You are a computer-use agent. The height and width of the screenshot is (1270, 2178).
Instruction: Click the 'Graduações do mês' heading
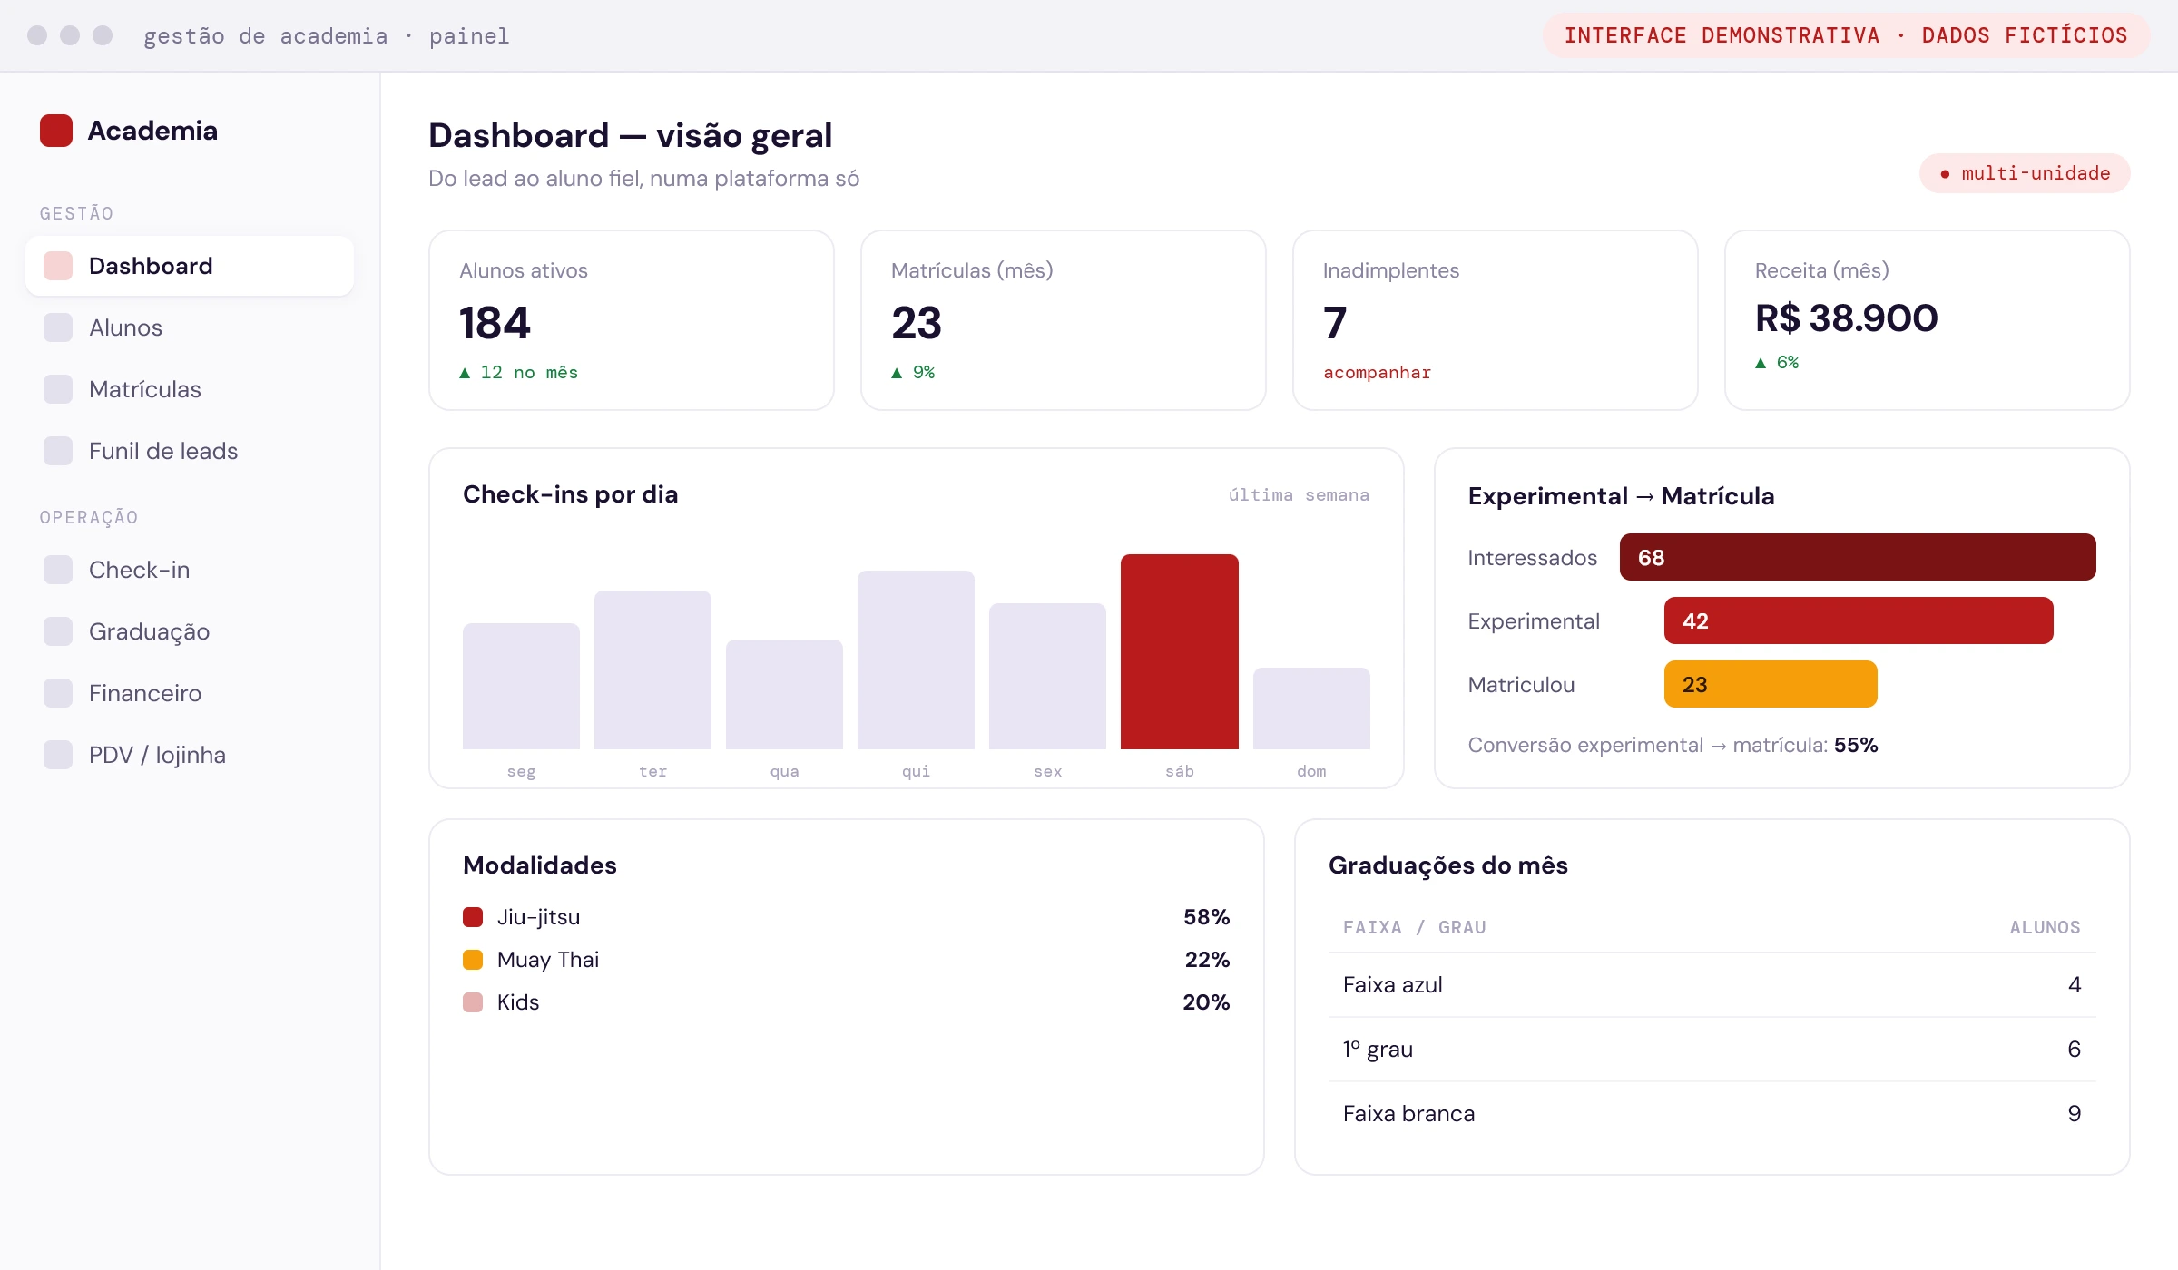tap(1447, 865)
